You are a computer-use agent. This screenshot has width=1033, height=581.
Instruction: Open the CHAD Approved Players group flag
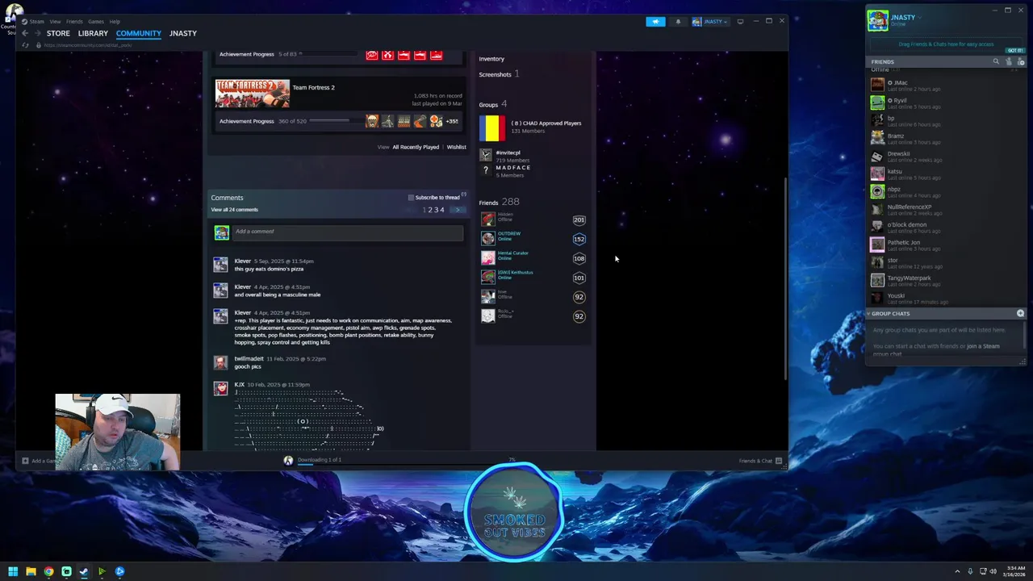pyautogui.click(x=491, y=127)
